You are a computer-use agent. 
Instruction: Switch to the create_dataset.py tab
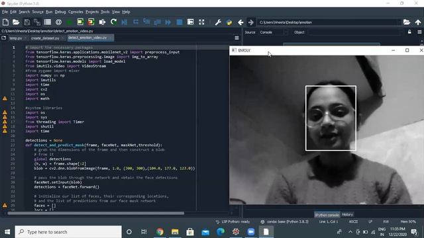[x=45, y=38]
